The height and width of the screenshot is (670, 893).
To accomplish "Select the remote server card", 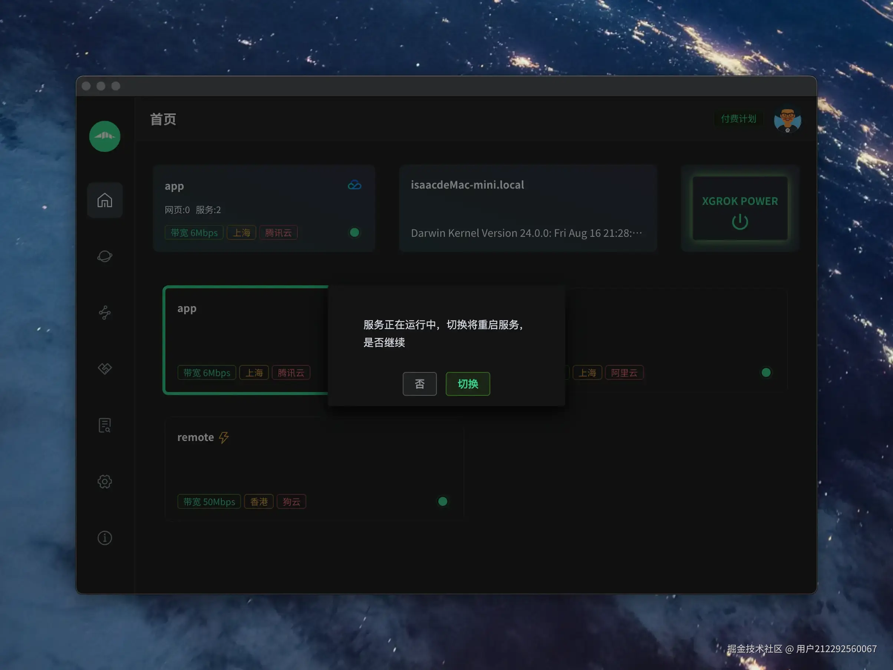I will [314, 468].
